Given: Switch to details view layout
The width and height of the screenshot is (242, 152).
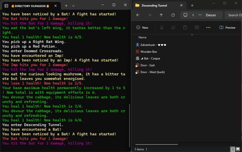Looking at the screenshot, I should tap(233, 149).
